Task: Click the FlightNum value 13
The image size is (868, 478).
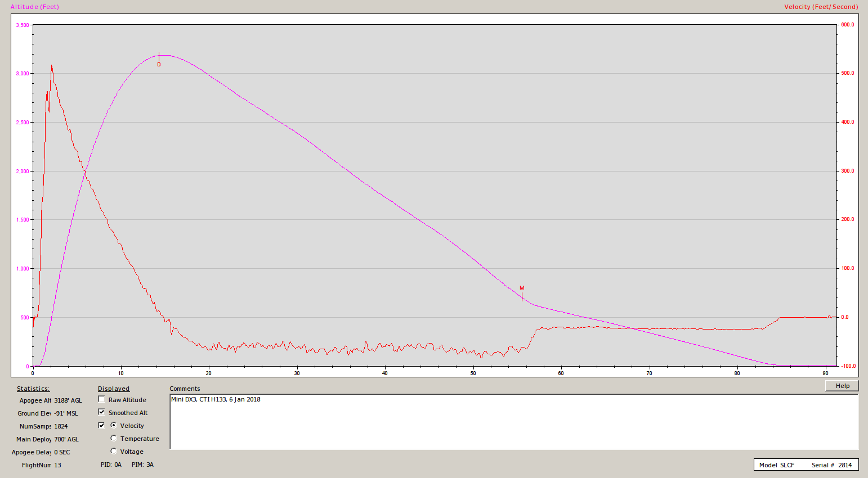Action: pyautogui.click(x=57, y=465)
